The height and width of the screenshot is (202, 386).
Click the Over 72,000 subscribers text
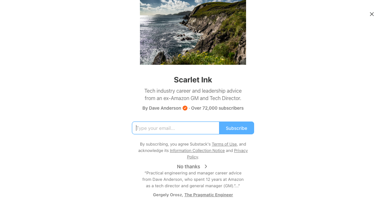pos(217,108)
